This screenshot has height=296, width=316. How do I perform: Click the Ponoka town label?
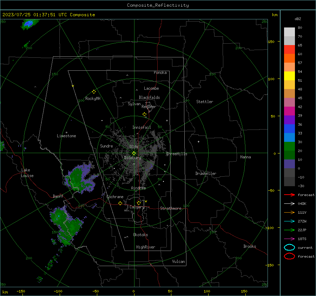point(160,73)
